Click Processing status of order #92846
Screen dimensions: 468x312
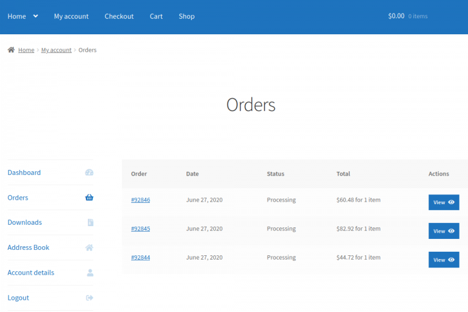coord(281,200)
